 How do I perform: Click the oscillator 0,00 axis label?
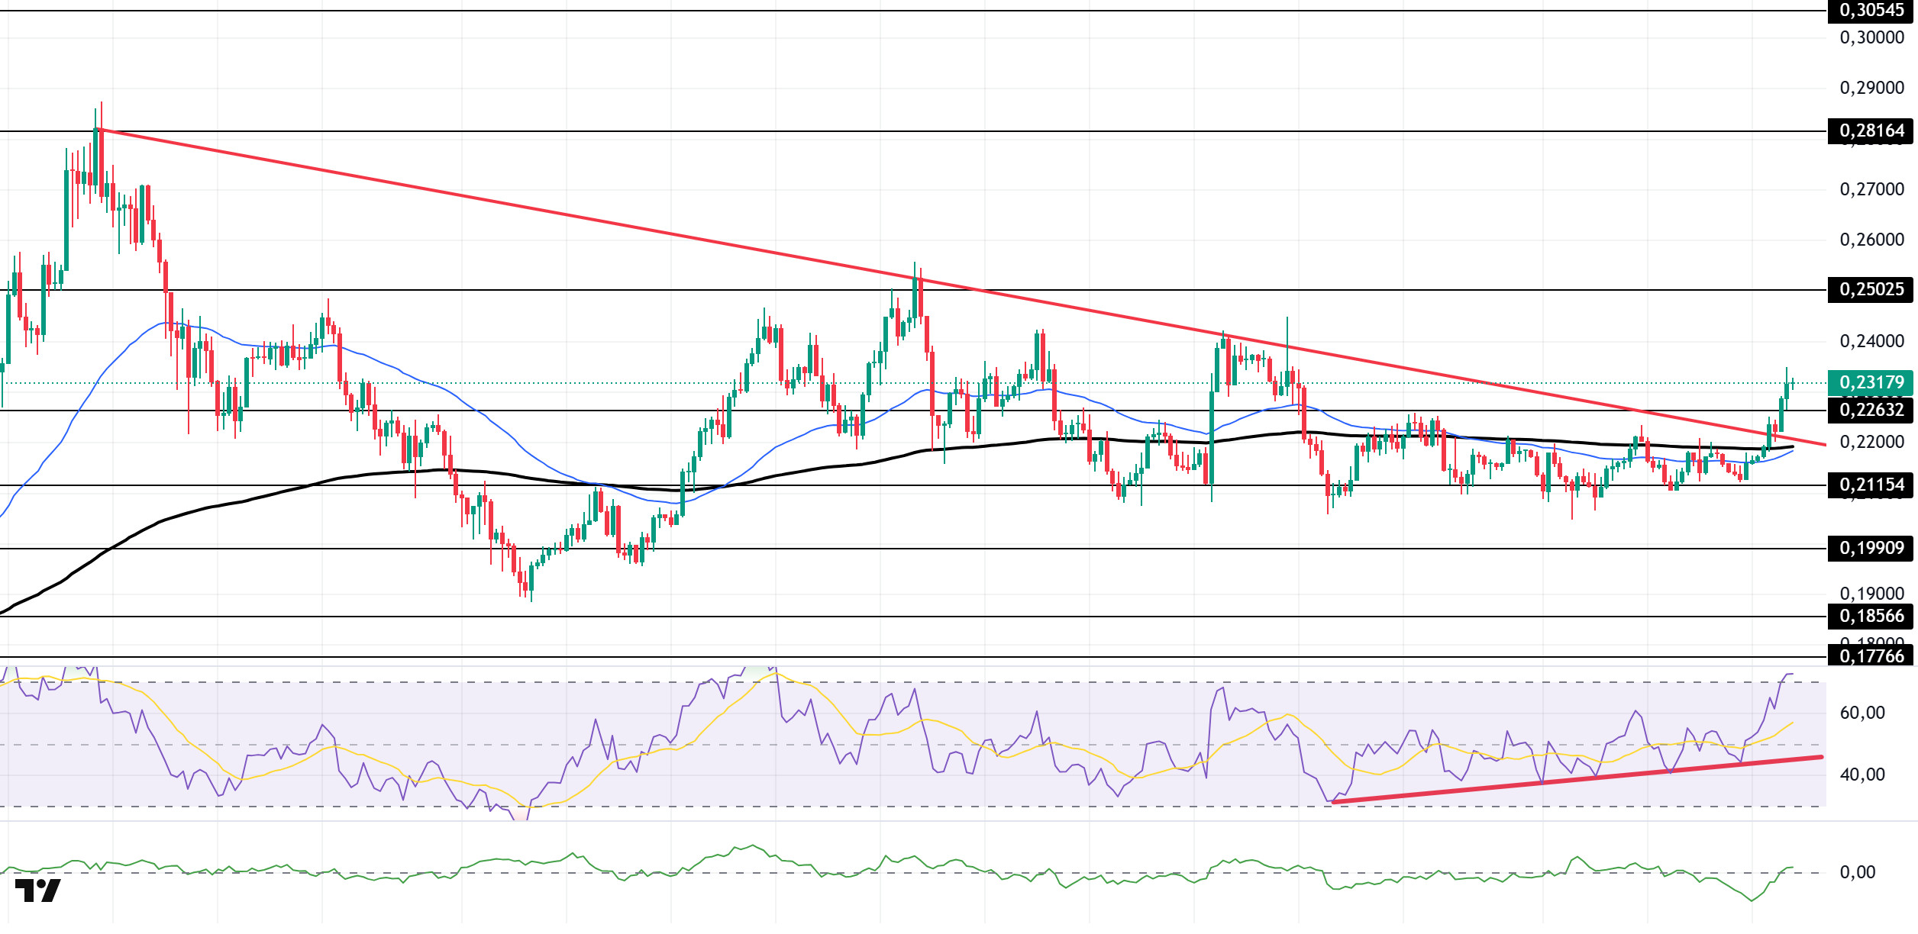click(x=1858, y=873)
